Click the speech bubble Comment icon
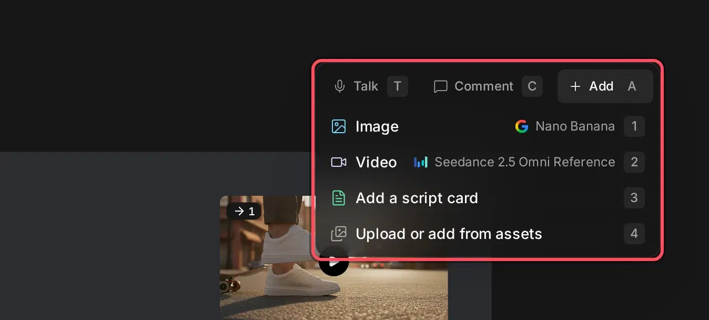Viewport: 709px width, 320px height. tap(440, 86)
